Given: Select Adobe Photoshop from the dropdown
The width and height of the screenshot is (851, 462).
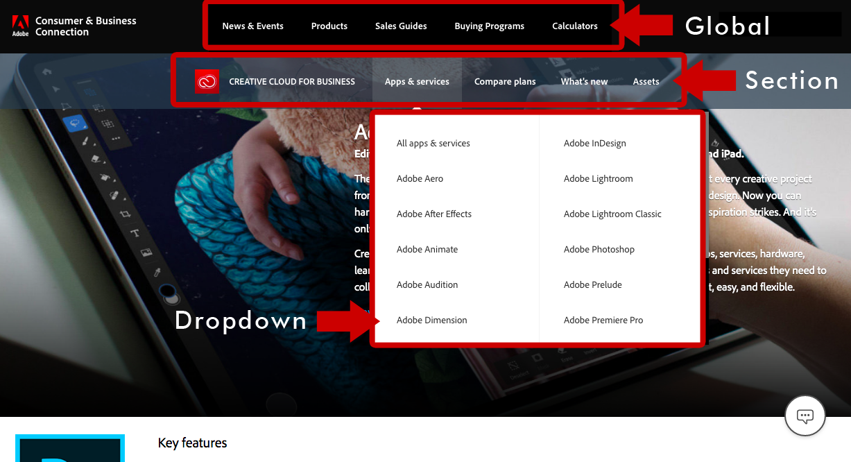Looking at the screenshot, I should [x=599, y=250].
